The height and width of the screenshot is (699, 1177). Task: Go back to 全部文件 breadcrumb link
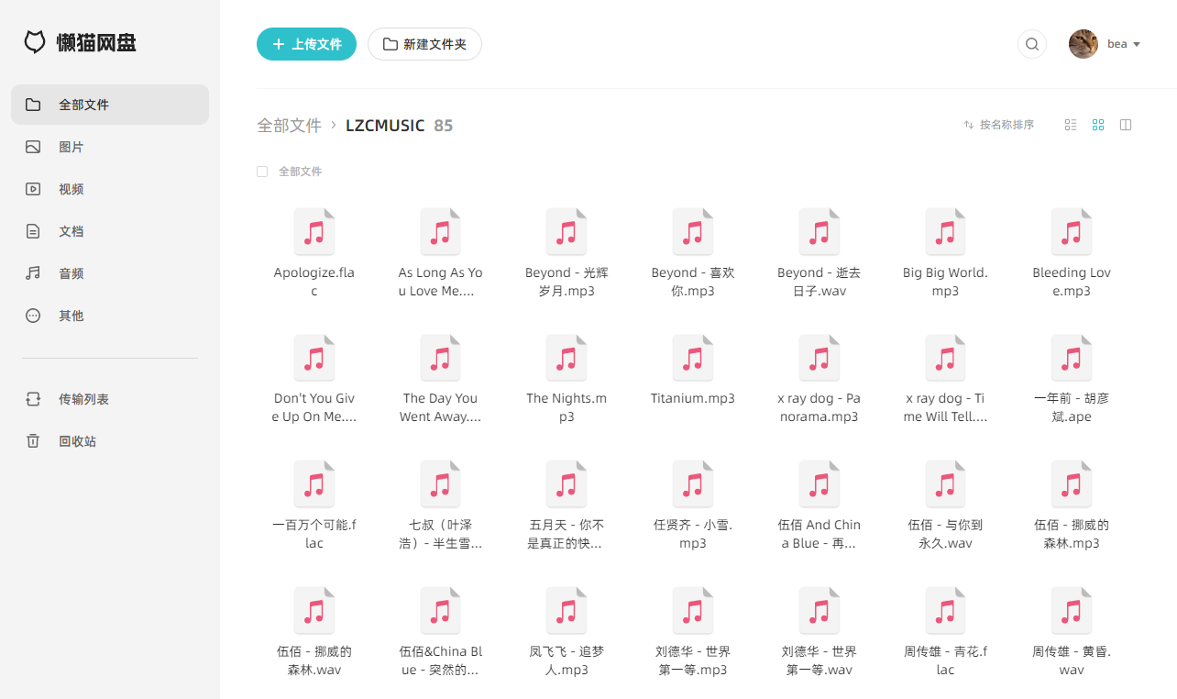(289, 126)
